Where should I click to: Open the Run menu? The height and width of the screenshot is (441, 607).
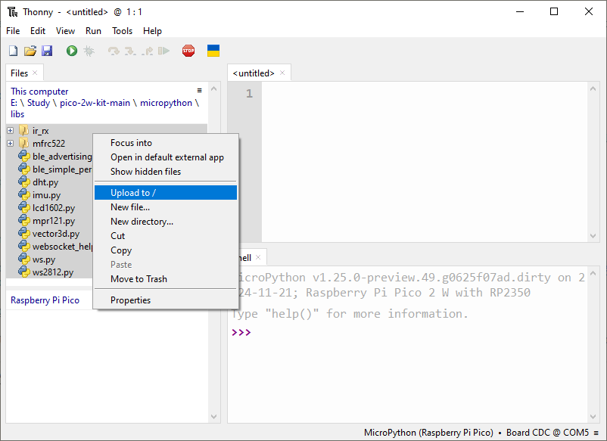click(x=93, y=31)
